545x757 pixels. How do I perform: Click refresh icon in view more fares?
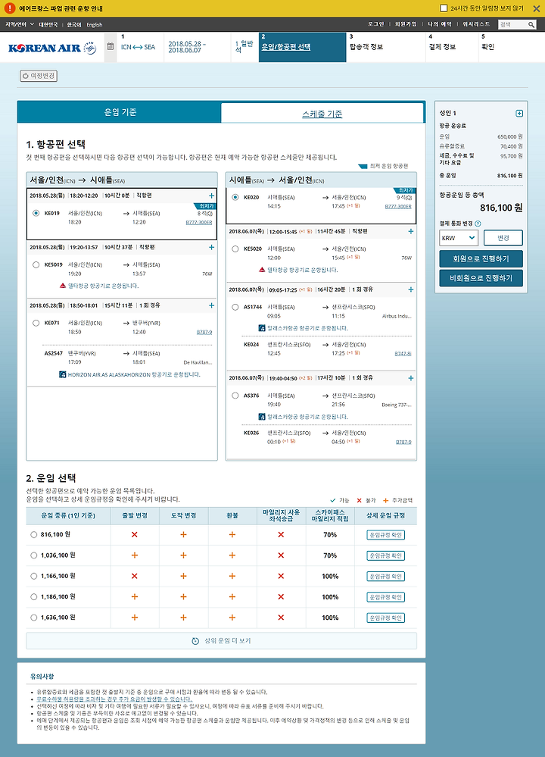coord(195,641)
